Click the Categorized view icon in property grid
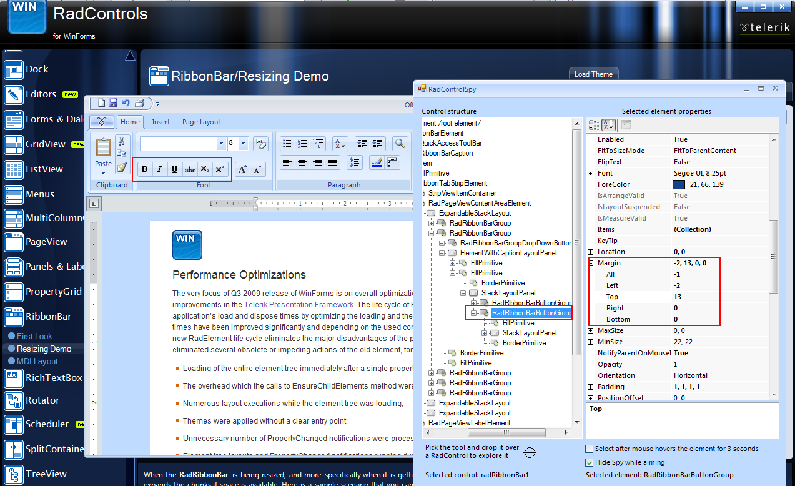 [x=594, y=126]
